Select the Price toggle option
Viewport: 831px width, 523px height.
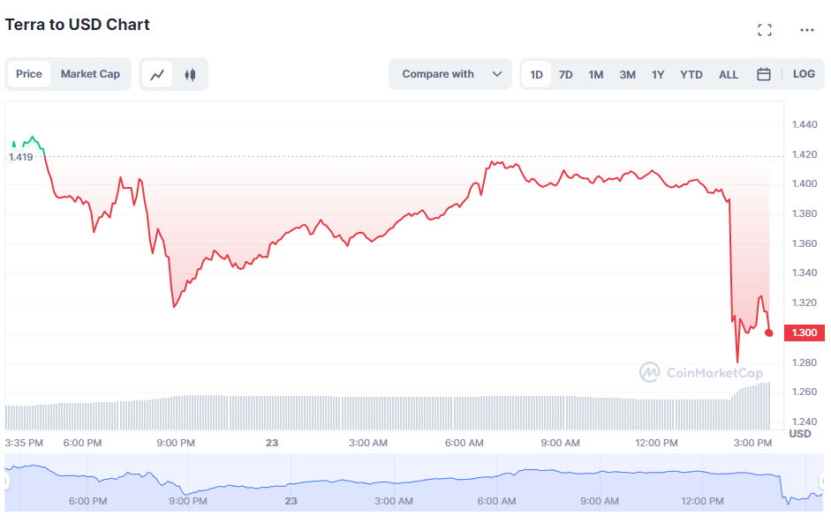pyautogui.click(x=29, y=74)
